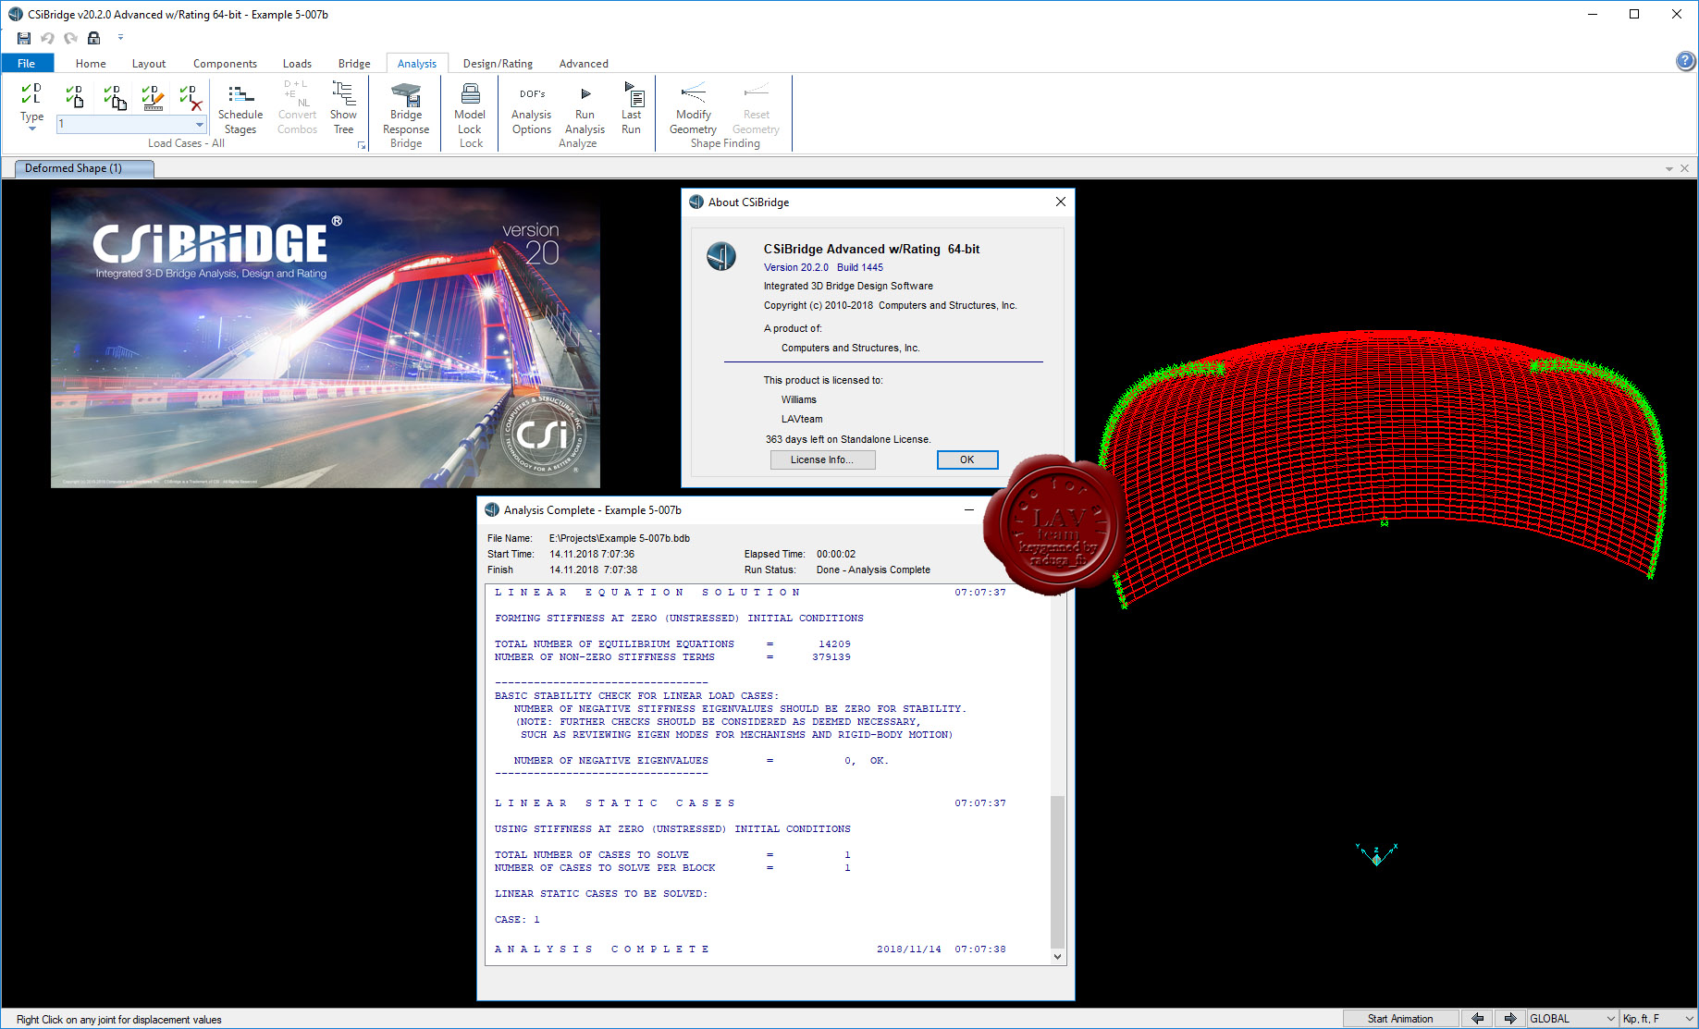Click the Analysis Complete log scrollbar thumb
Screen dimensions: 1699x1029
1058,871
